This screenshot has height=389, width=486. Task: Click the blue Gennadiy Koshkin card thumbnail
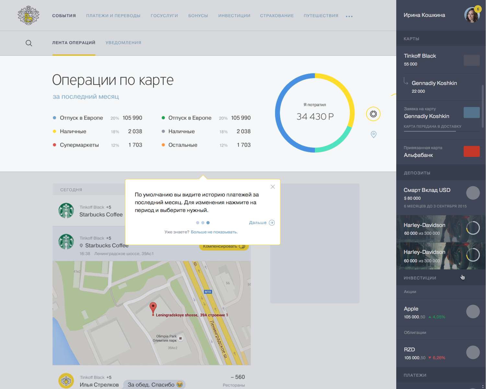pyautogui.click(x=472, y=112)
